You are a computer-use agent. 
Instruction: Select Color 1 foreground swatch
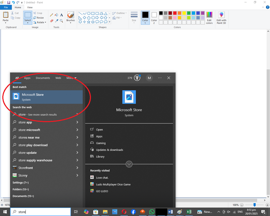145,17
